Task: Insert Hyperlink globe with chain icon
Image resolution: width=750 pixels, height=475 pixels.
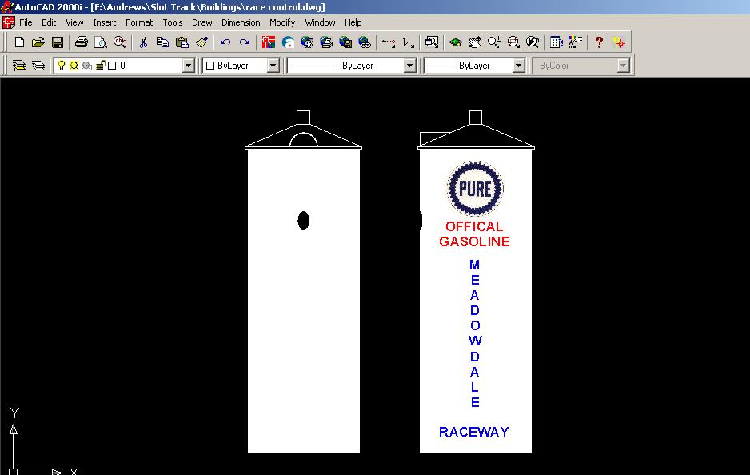Action: click(365, 42)
